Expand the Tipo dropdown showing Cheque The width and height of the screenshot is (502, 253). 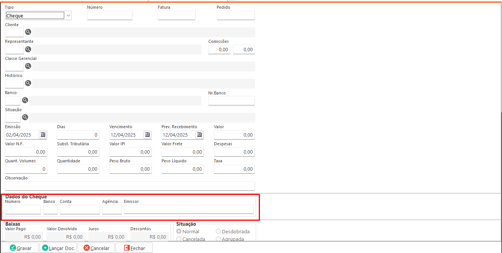[x=68, y=16]
